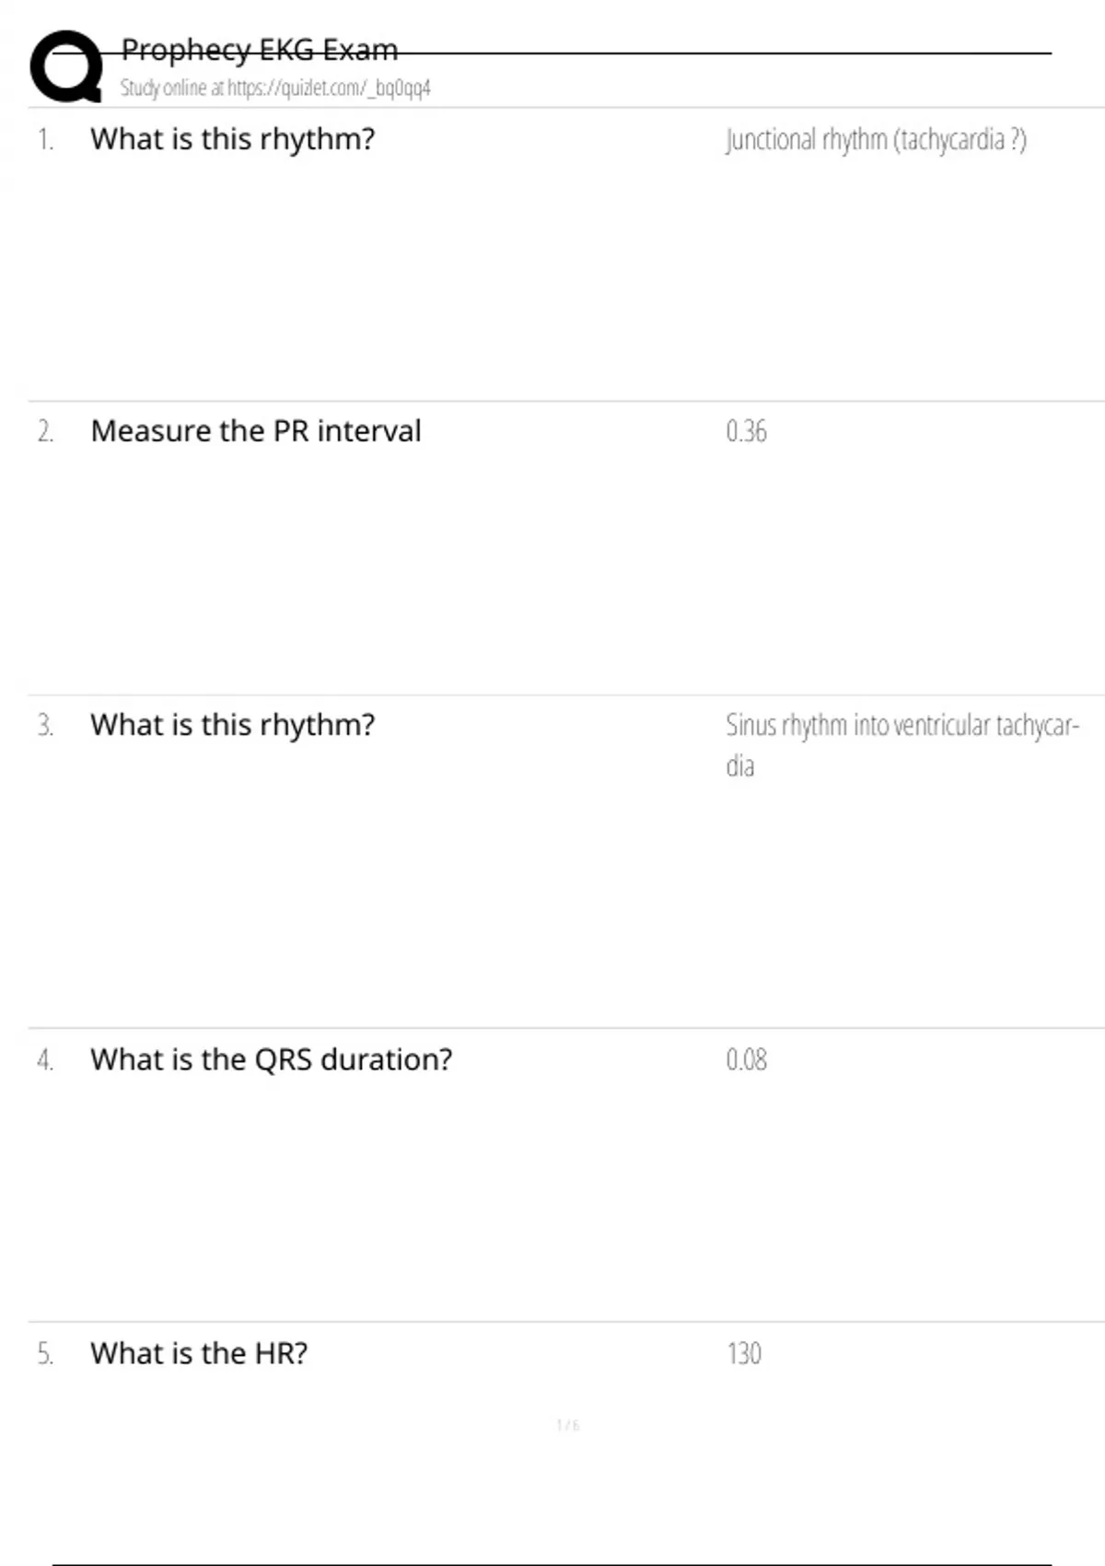This screenshot has width=1105, height=1566.
Task: Select question 3 'What is this rhythm?'
Action: coord(233,725)
